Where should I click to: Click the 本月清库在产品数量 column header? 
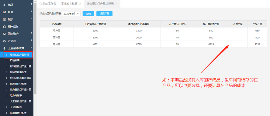[x=139, y=24]
